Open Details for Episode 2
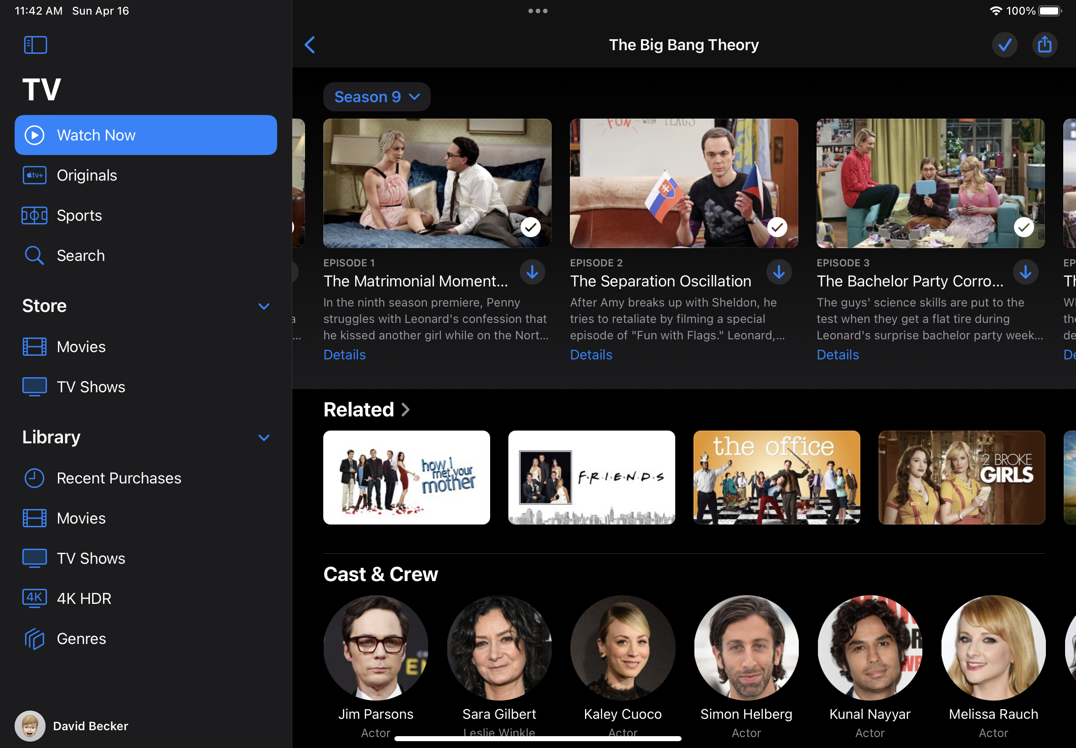 (591, 355)
